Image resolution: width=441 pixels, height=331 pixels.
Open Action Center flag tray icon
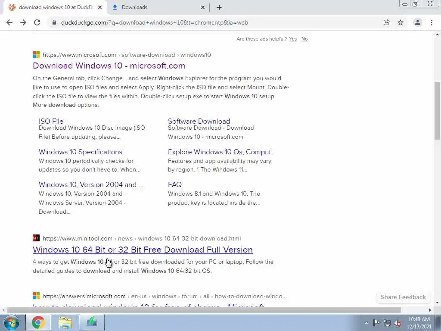376,323
